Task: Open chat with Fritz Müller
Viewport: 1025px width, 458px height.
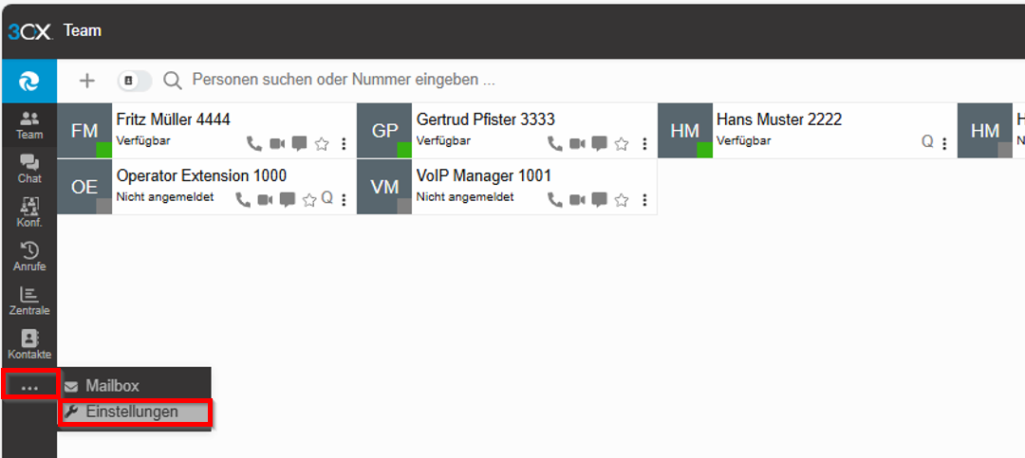Action: (299, 144)
